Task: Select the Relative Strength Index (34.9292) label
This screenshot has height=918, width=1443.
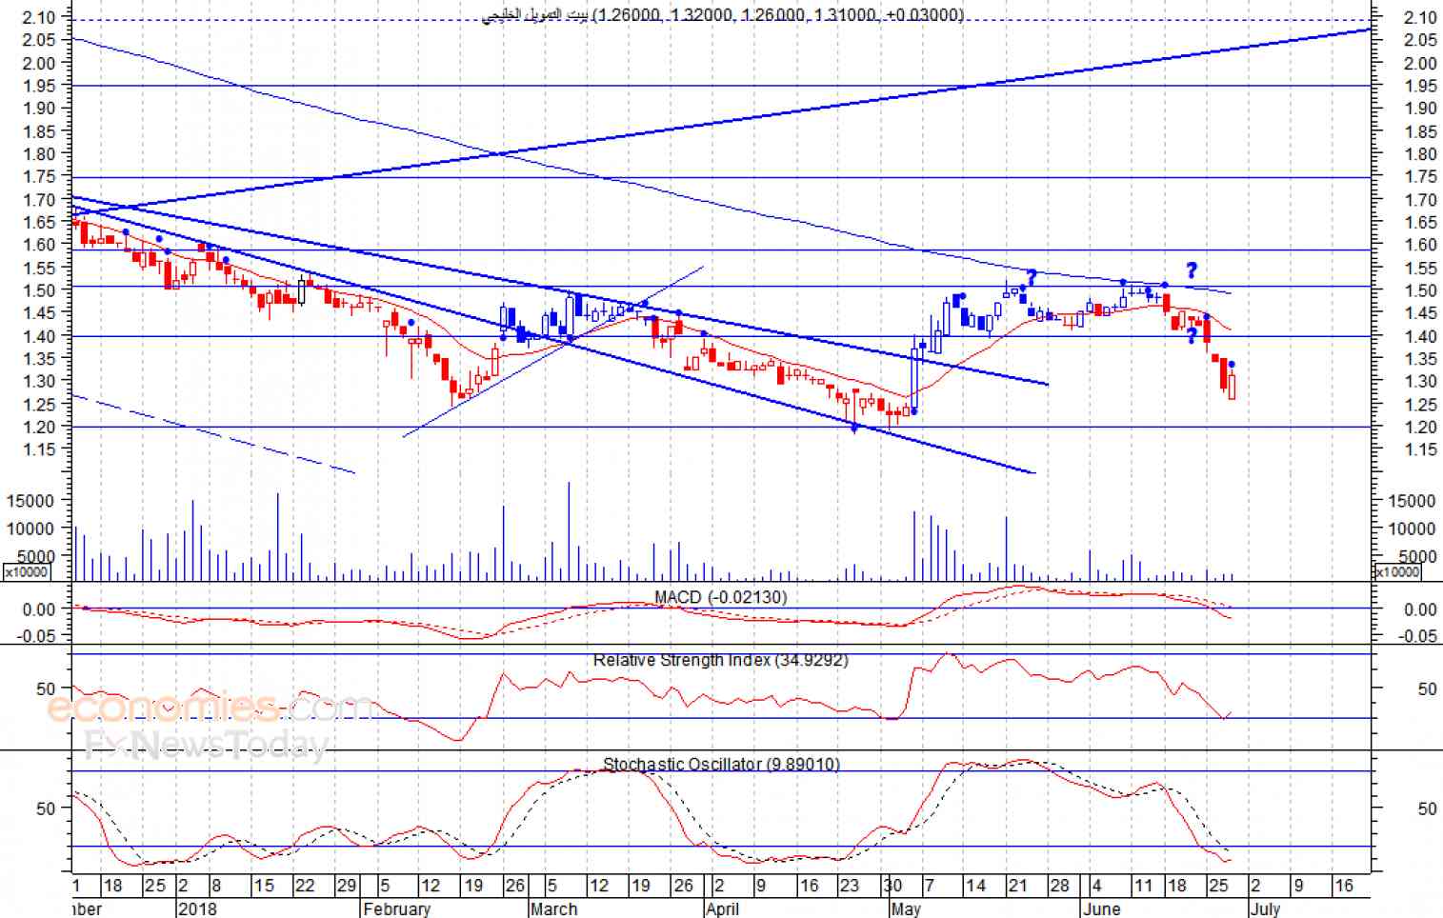Action: pyautogui.click(x=720, y=659)
